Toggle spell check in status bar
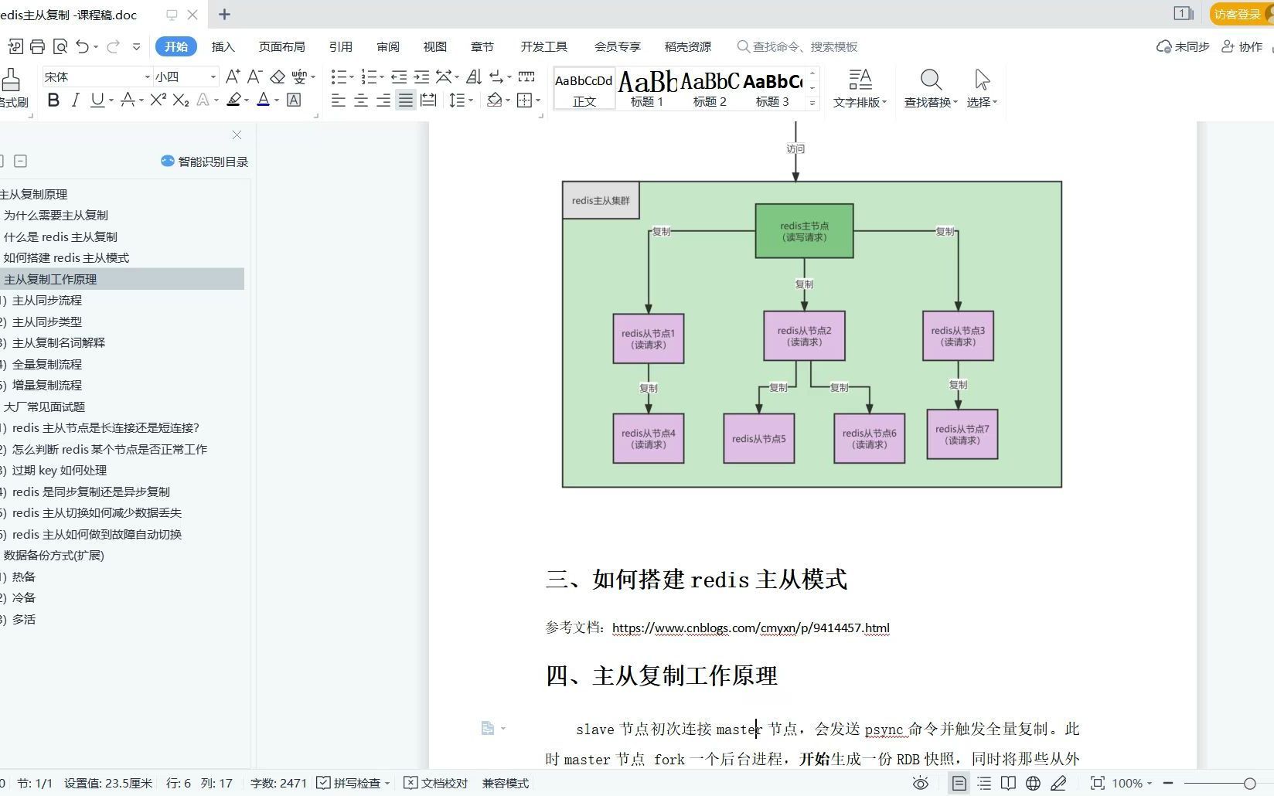This screenshot has width=1274, height=796. (x=353, y=783)
